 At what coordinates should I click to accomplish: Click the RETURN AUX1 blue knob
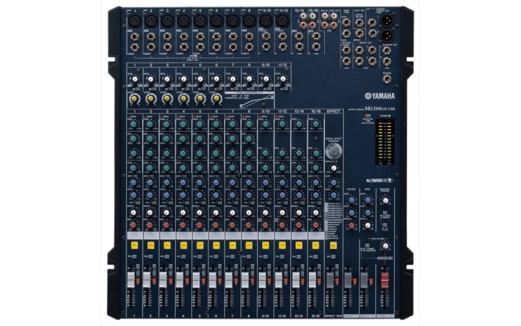(351, 200)
